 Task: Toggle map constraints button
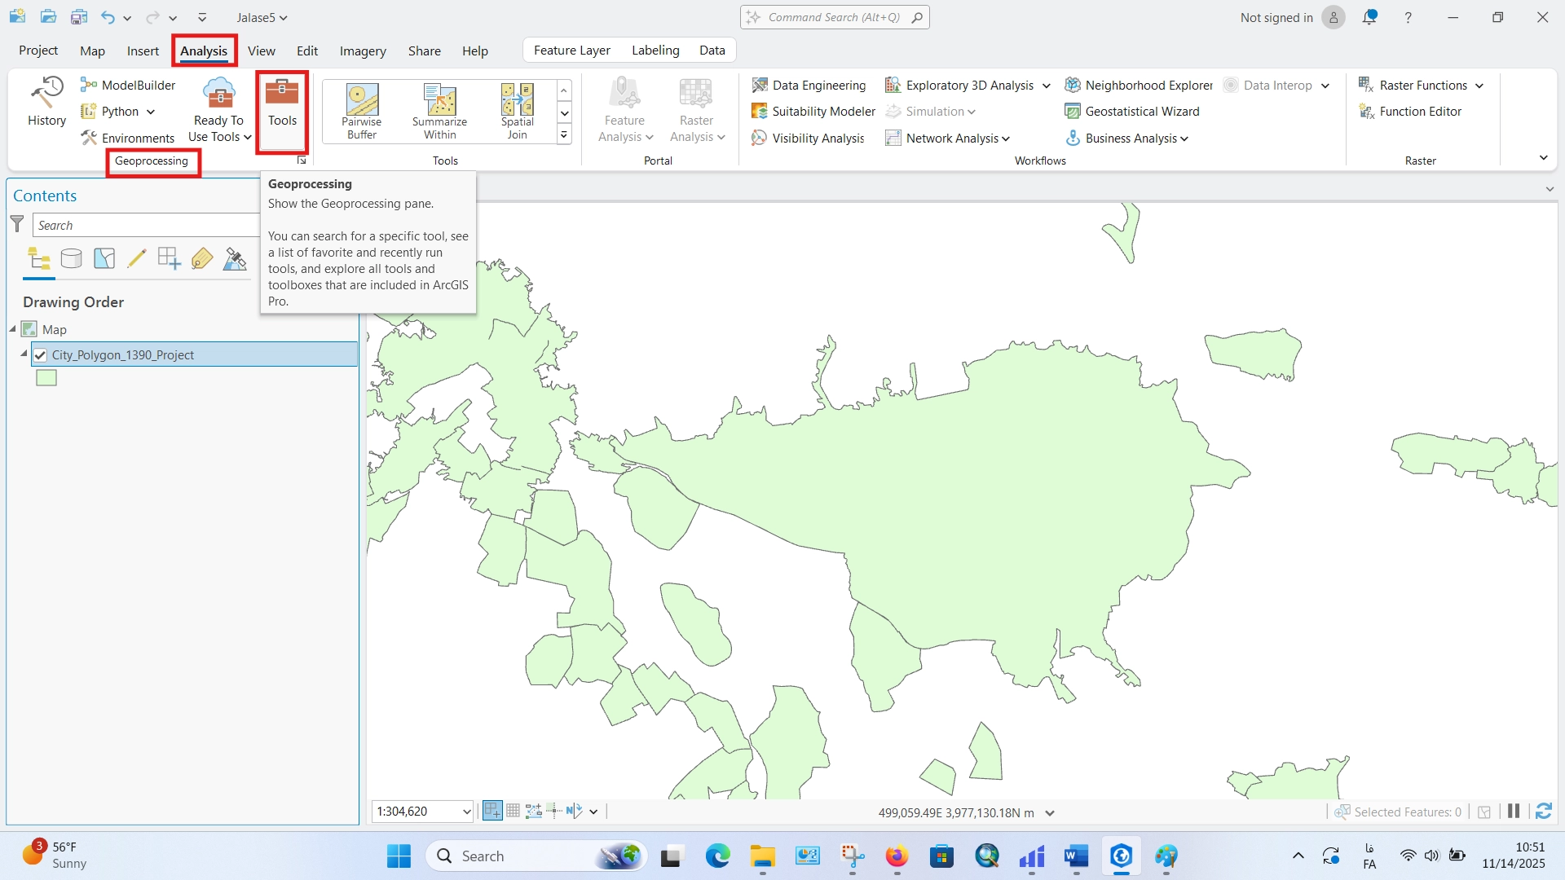tap(534, 811)
